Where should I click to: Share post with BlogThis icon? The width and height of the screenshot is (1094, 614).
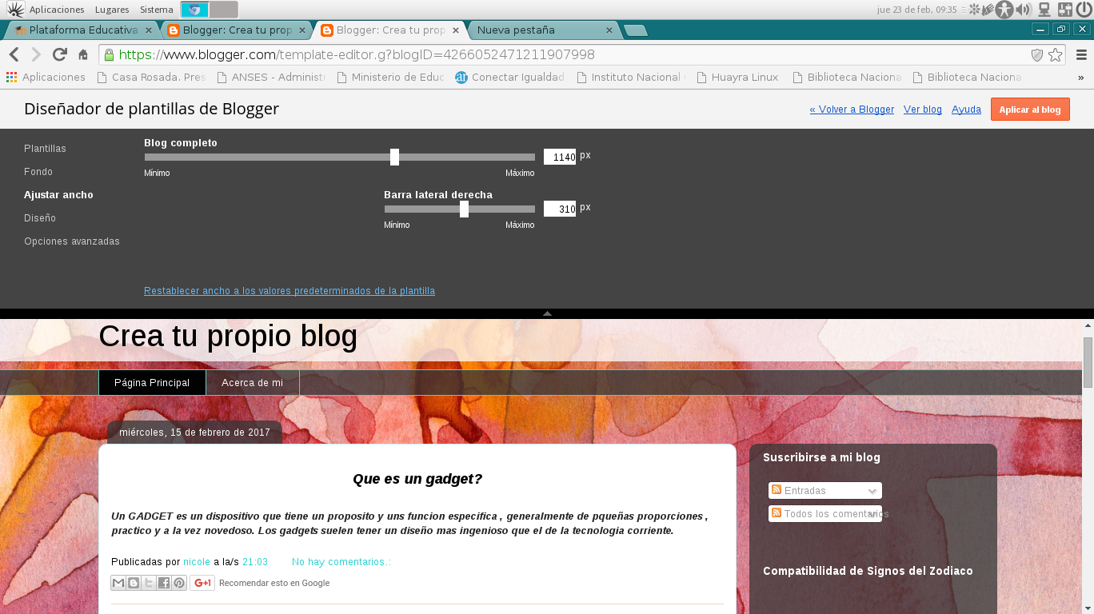pyautogui.click(x=134, y=583)
